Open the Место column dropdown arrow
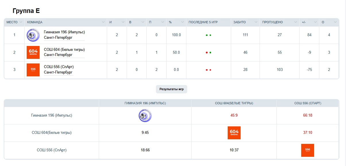Screen dimensions: 346x166 click(21, 22)
